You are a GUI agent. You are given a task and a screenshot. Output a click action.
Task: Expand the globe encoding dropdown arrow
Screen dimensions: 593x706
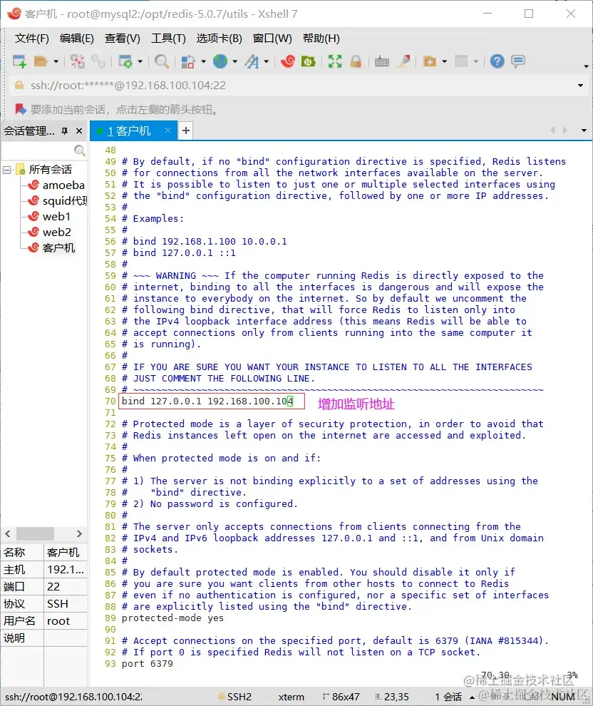235,61
